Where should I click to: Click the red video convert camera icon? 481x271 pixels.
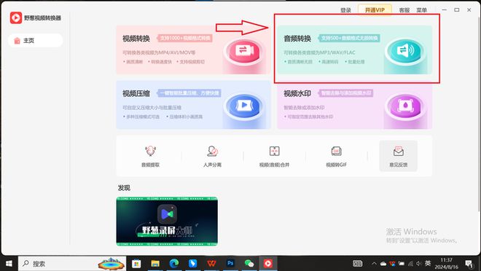[x=244, y=51]
